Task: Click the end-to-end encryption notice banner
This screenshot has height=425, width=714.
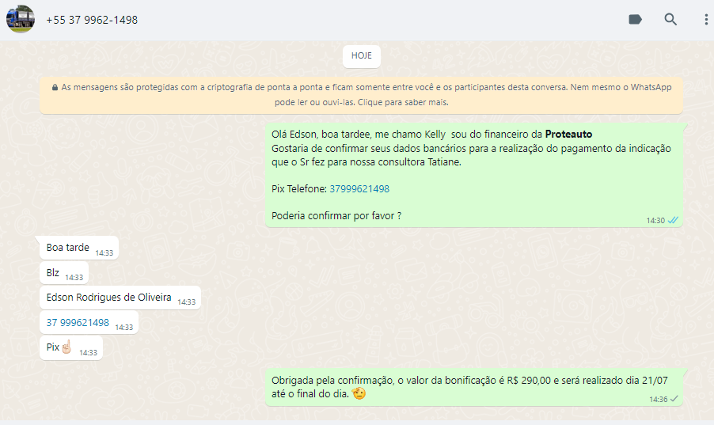Action: coord(361,95)
